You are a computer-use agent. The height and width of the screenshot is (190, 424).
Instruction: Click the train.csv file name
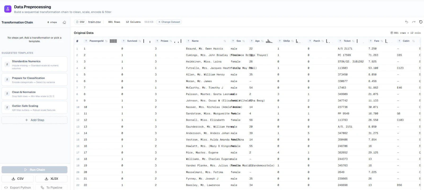94,22
